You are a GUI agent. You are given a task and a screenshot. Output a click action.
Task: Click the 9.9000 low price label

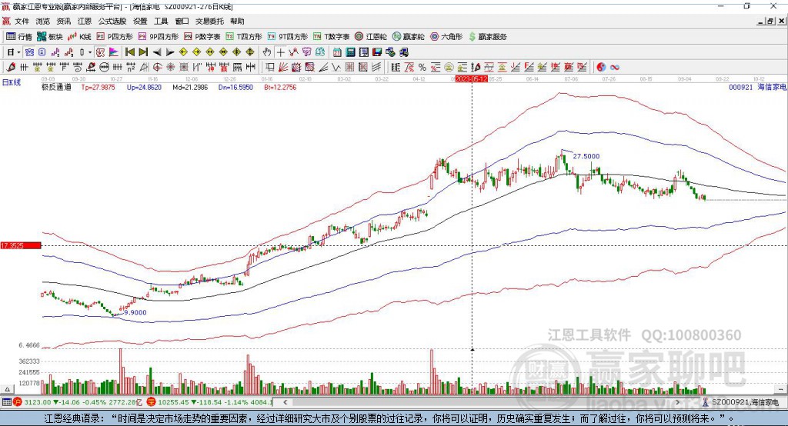135,312
